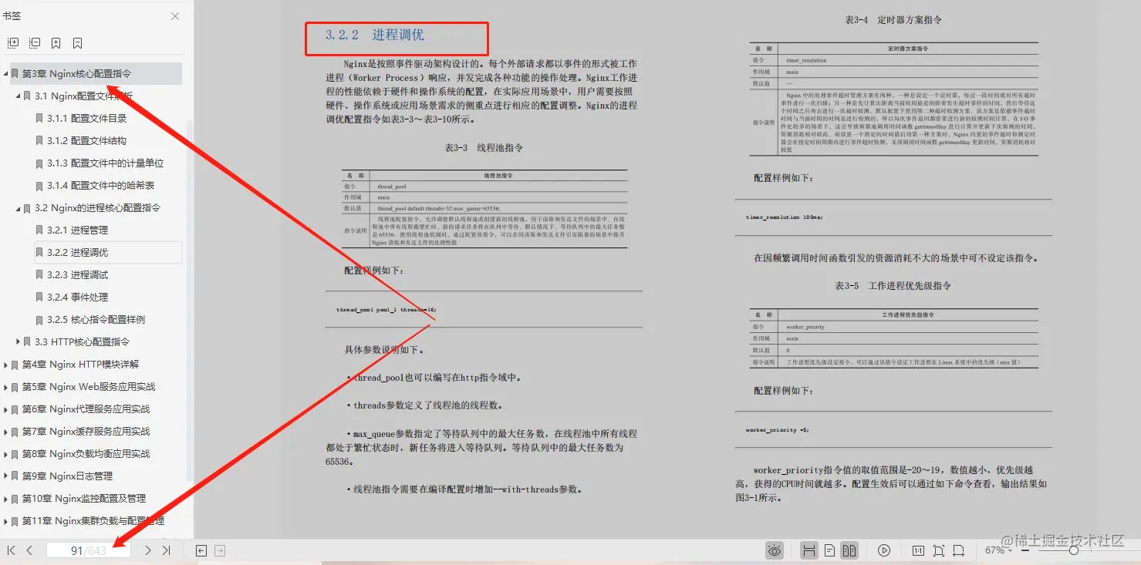Click the fit-to-page icon

tap(940, 550)
